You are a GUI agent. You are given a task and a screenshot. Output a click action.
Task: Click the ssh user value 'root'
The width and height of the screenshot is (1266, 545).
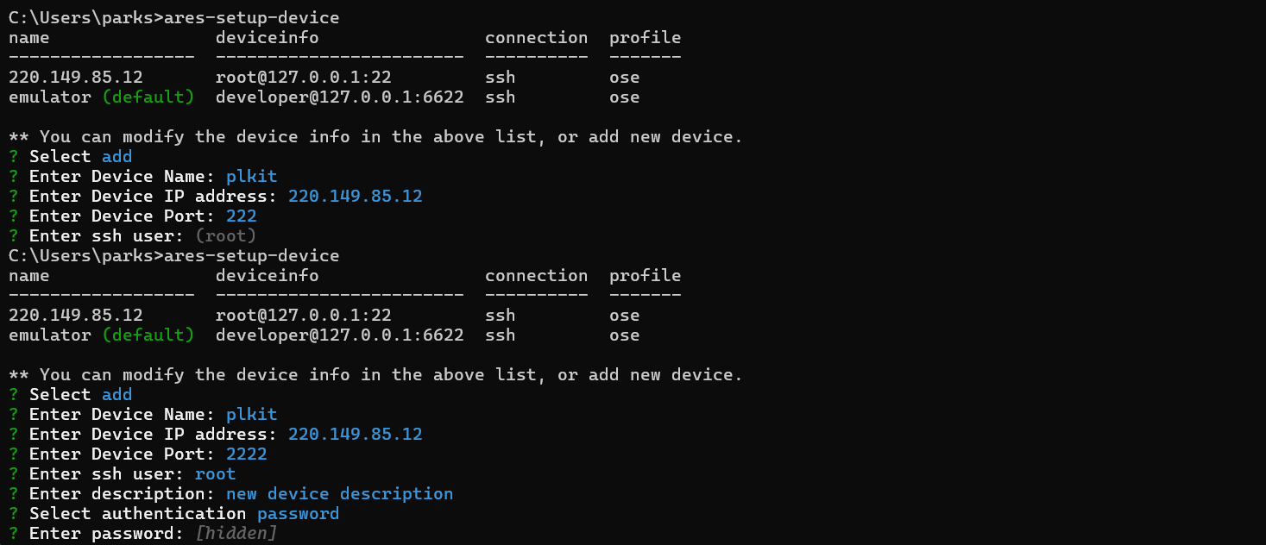(x=215, y=473)
